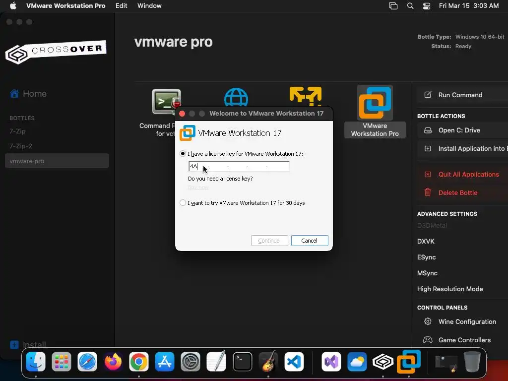This screenshot has height=381, width=508.
Task: Open Visual Studio Code from the Dock
Action: [x=294, y=362]
